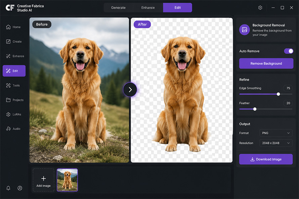Viewport: 299px width, 199px height.
Task: Open the LoRAs section
Action: click(x=14, y=114)
